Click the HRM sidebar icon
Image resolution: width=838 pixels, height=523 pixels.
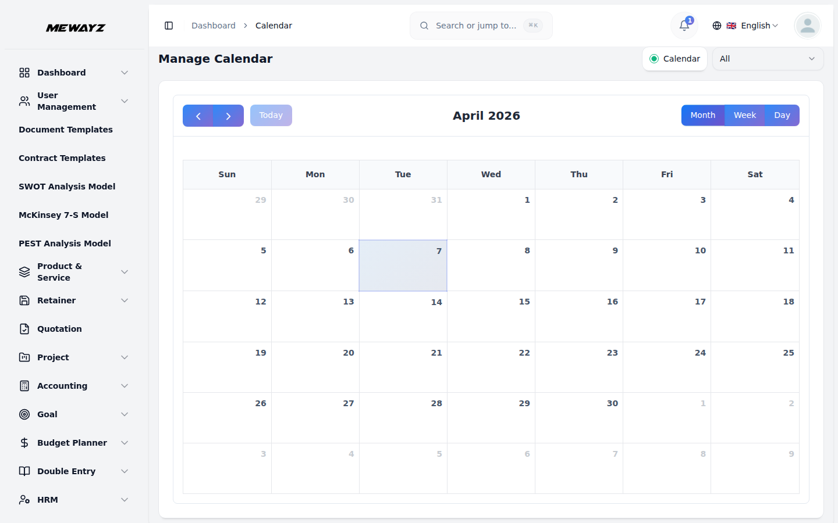(24, 500)
